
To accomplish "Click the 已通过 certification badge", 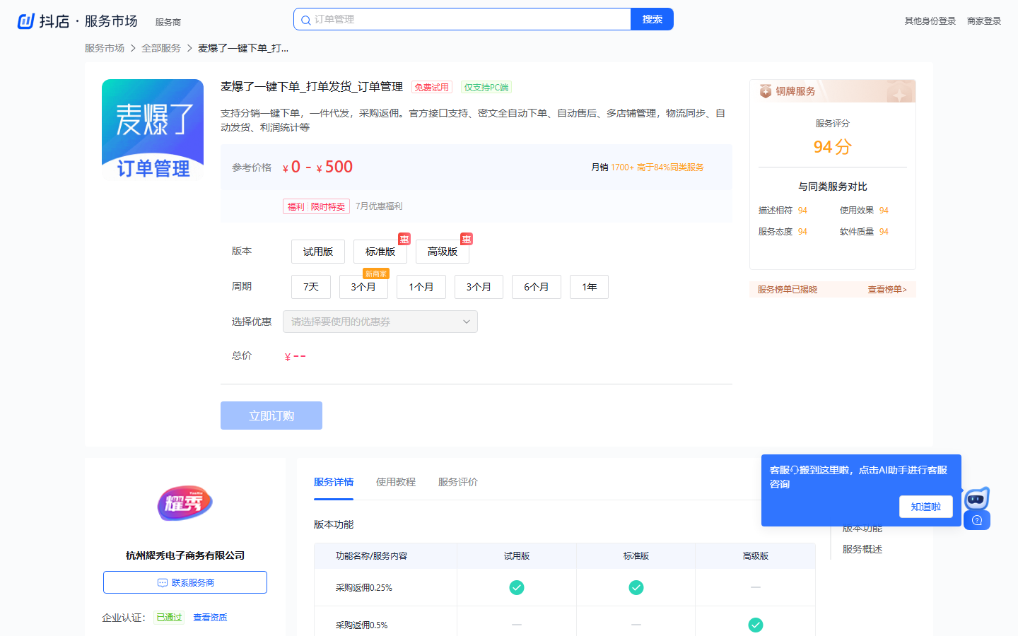I will 169,618.
